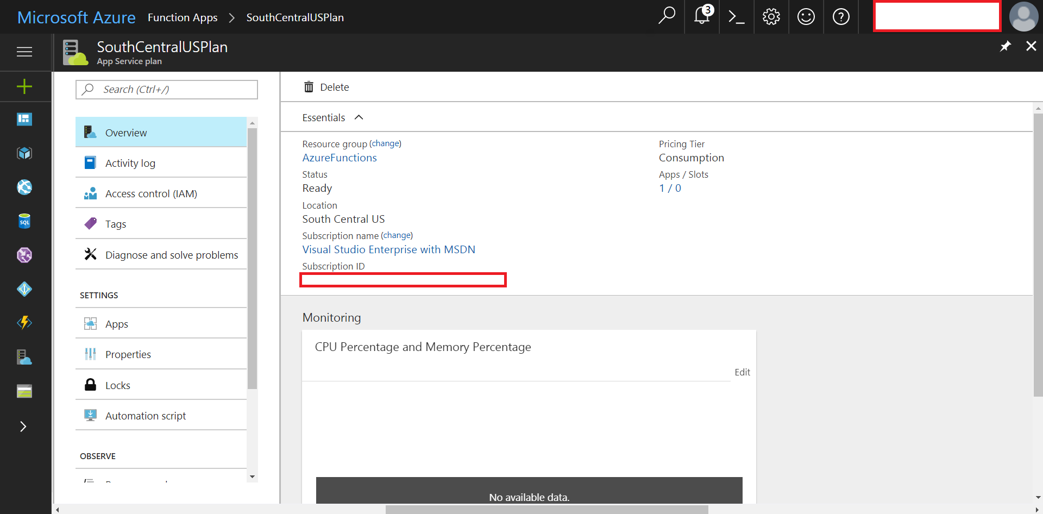The width and height of the screenshot is (1043, 514).
Task: Open the purple Cosmos DB sidebar icon
Action: tap(24, 255)
